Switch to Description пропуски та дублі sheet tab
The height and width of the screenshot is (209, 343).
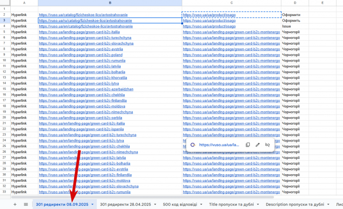295,205
